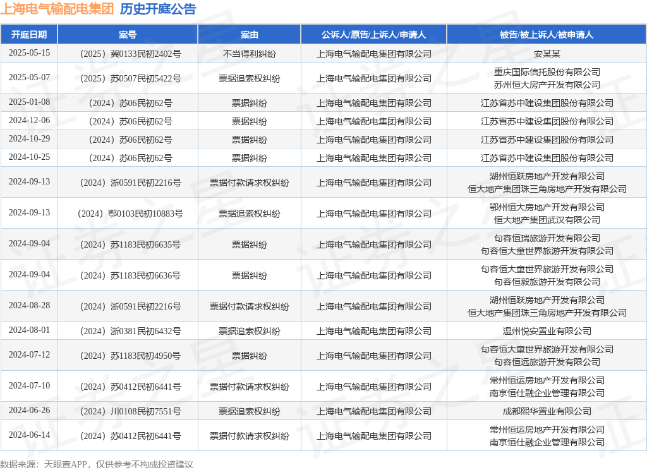Click the date 2024-08-01

pos(29,330)
